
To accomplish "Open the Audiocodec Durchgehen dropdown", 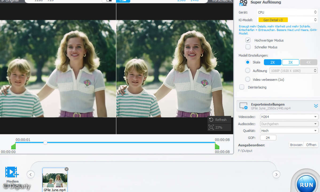I will click(x=289, y=124).
